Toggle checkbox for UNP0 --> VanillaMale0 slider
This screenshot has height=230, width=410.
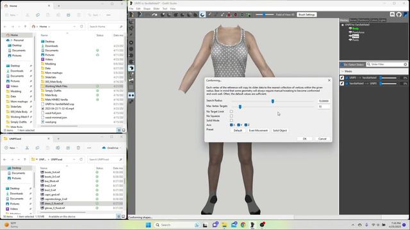click(347, 78)
